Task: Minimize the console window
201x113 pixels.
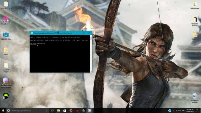Action: tap(78, 33)
